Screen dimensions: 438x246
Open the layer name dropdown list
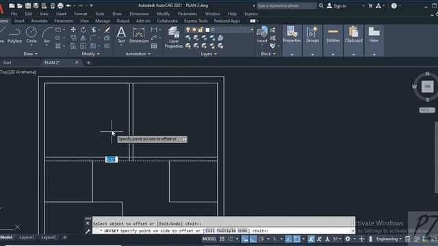click(251, 29)
